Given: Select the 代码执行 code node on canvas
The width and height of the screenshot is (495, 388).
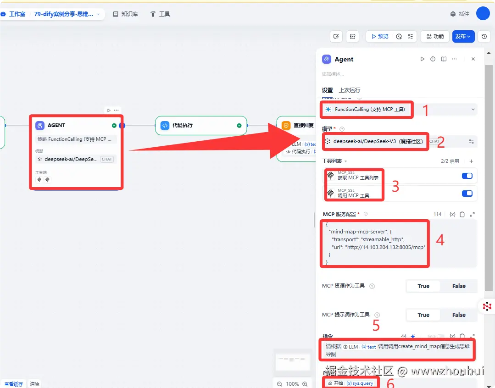Looking at the screenshot, I should 201,126.
